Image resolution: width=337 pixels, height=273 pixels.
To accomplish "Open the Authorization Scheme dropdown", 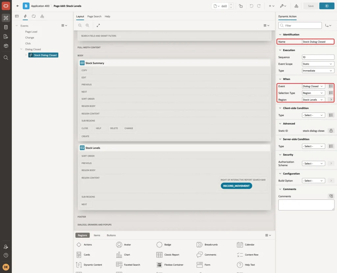I will point(313,163).
